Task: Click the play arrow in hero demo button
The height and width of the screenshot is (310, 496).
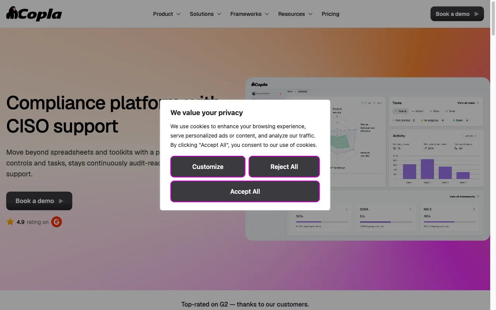Action: [61, 201]
